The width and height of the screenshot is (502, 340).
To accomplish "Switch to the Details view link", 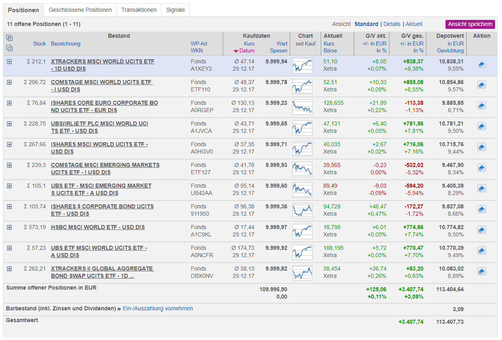I will (x=392, y=24).
